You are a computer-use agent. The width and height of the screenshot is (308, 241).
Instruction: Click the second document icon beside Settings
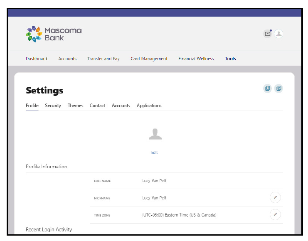click(x=278, y=89)
